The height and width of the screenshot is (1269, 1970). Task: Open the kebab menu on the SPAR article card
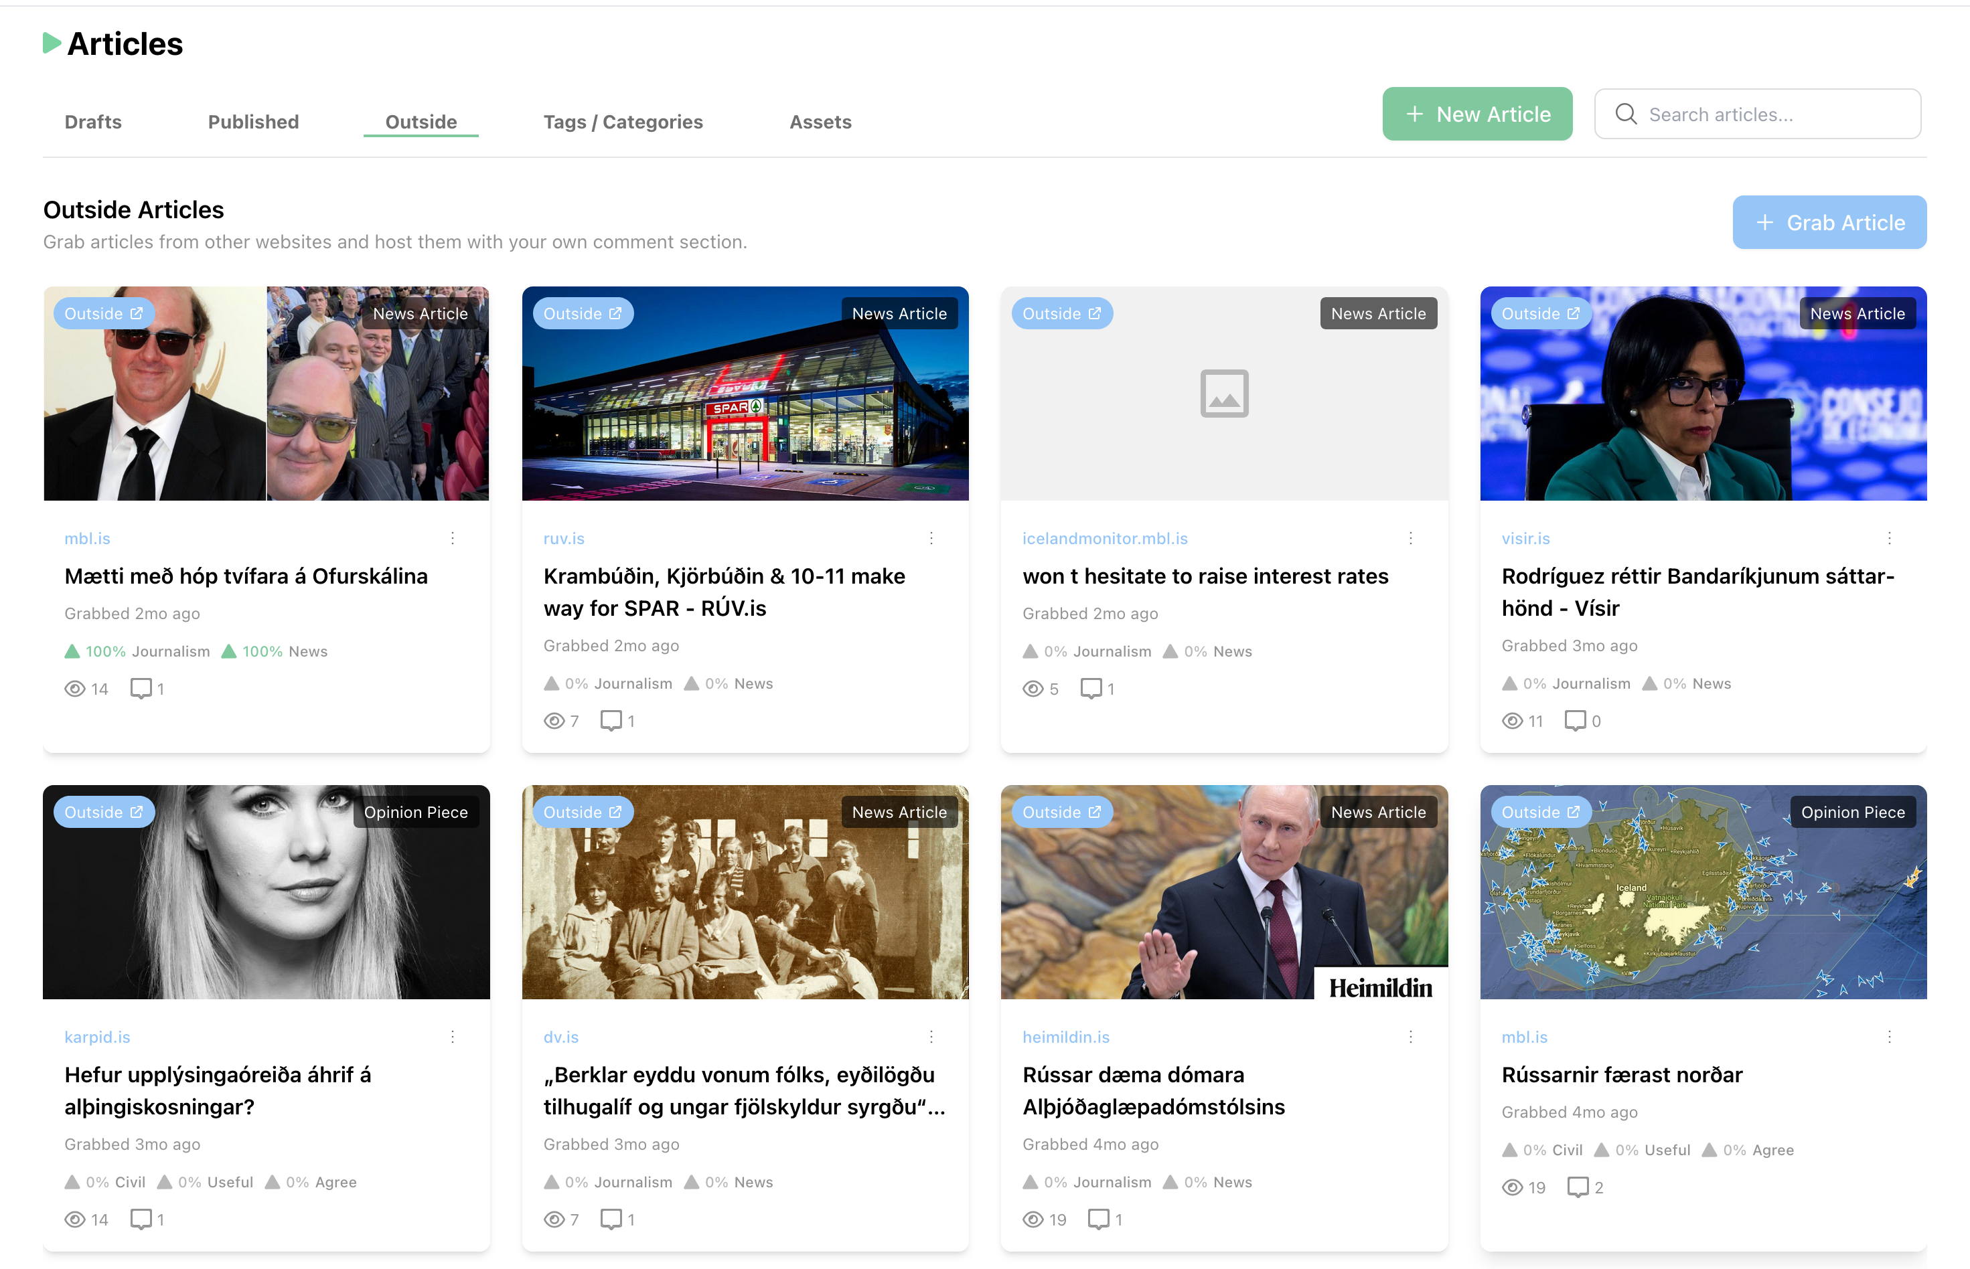click(x=931, y=538)
